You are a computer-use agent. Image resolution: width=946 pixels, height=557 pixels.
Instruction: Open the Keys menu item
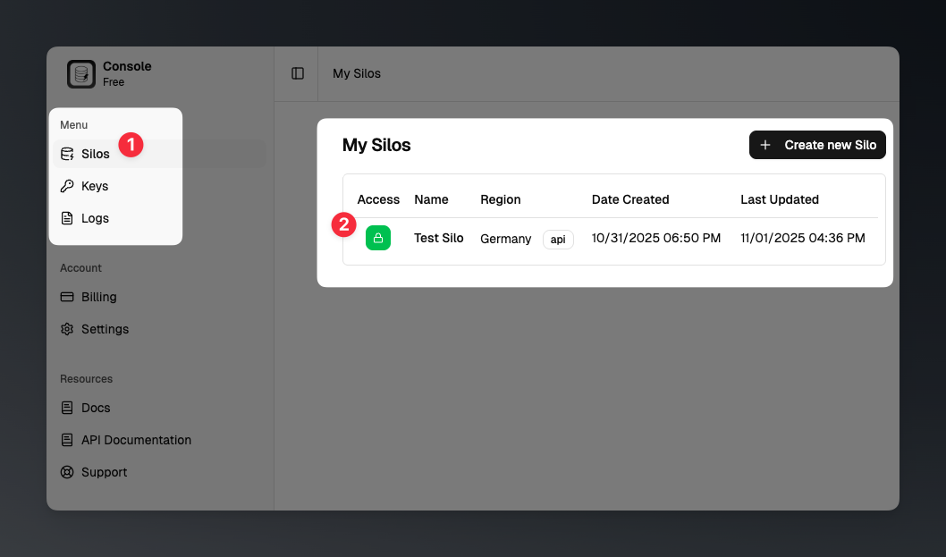click(159, 186)
